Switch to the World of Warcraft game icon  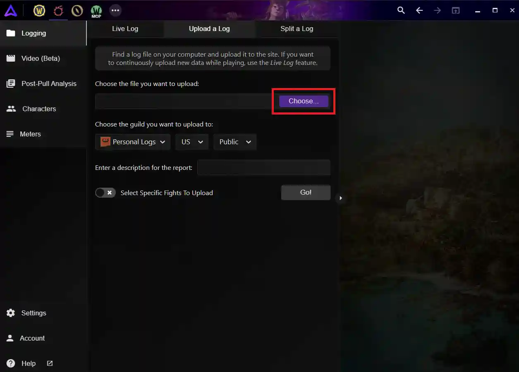(x=39, y=10)
